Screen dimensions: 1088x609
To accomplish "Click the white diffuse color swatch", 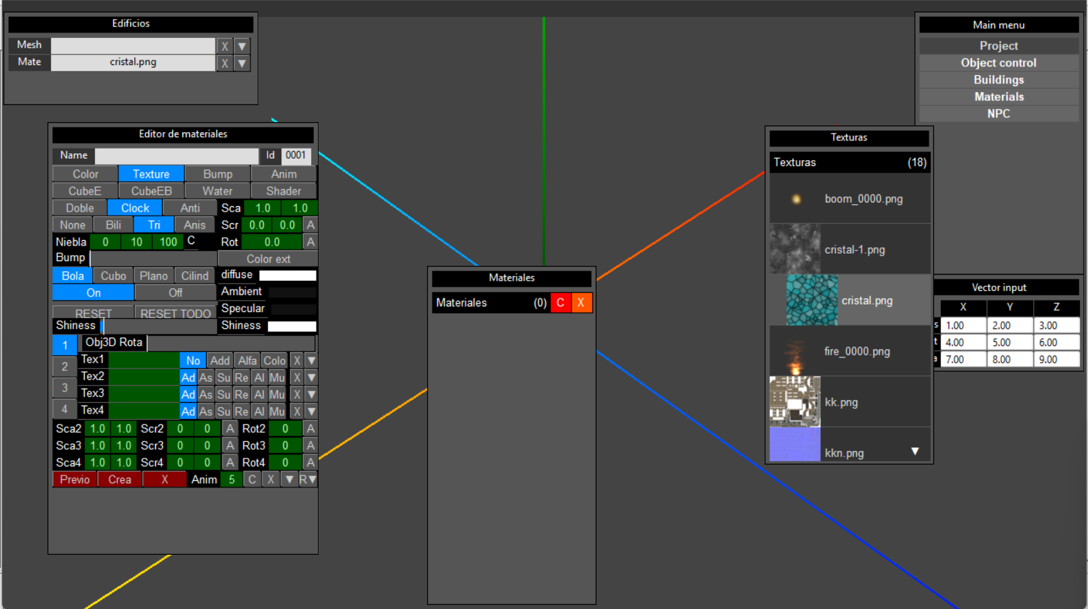I will (287, 275).
